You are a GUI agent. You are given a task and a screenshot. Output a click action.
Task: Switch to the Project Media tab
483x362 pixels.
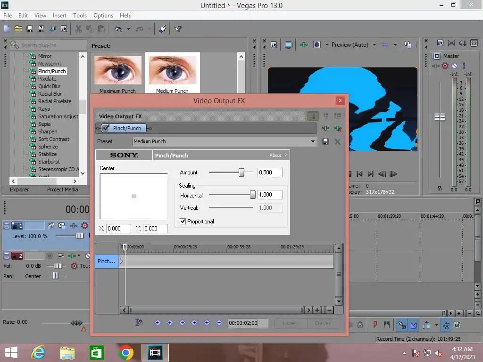pyautogui.click(x=62, y=189)
